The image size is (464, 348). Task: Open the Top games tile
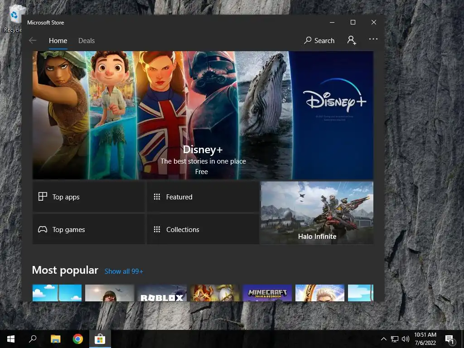[x=89, y=229]
